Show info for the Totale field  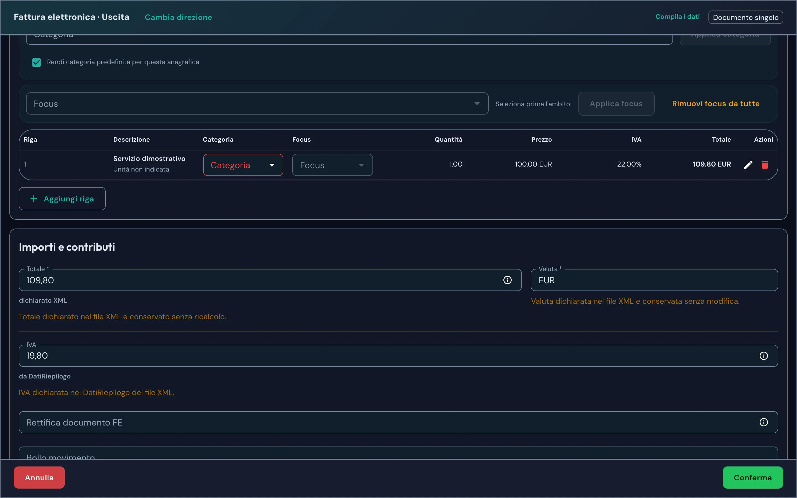tap(507, 280)
